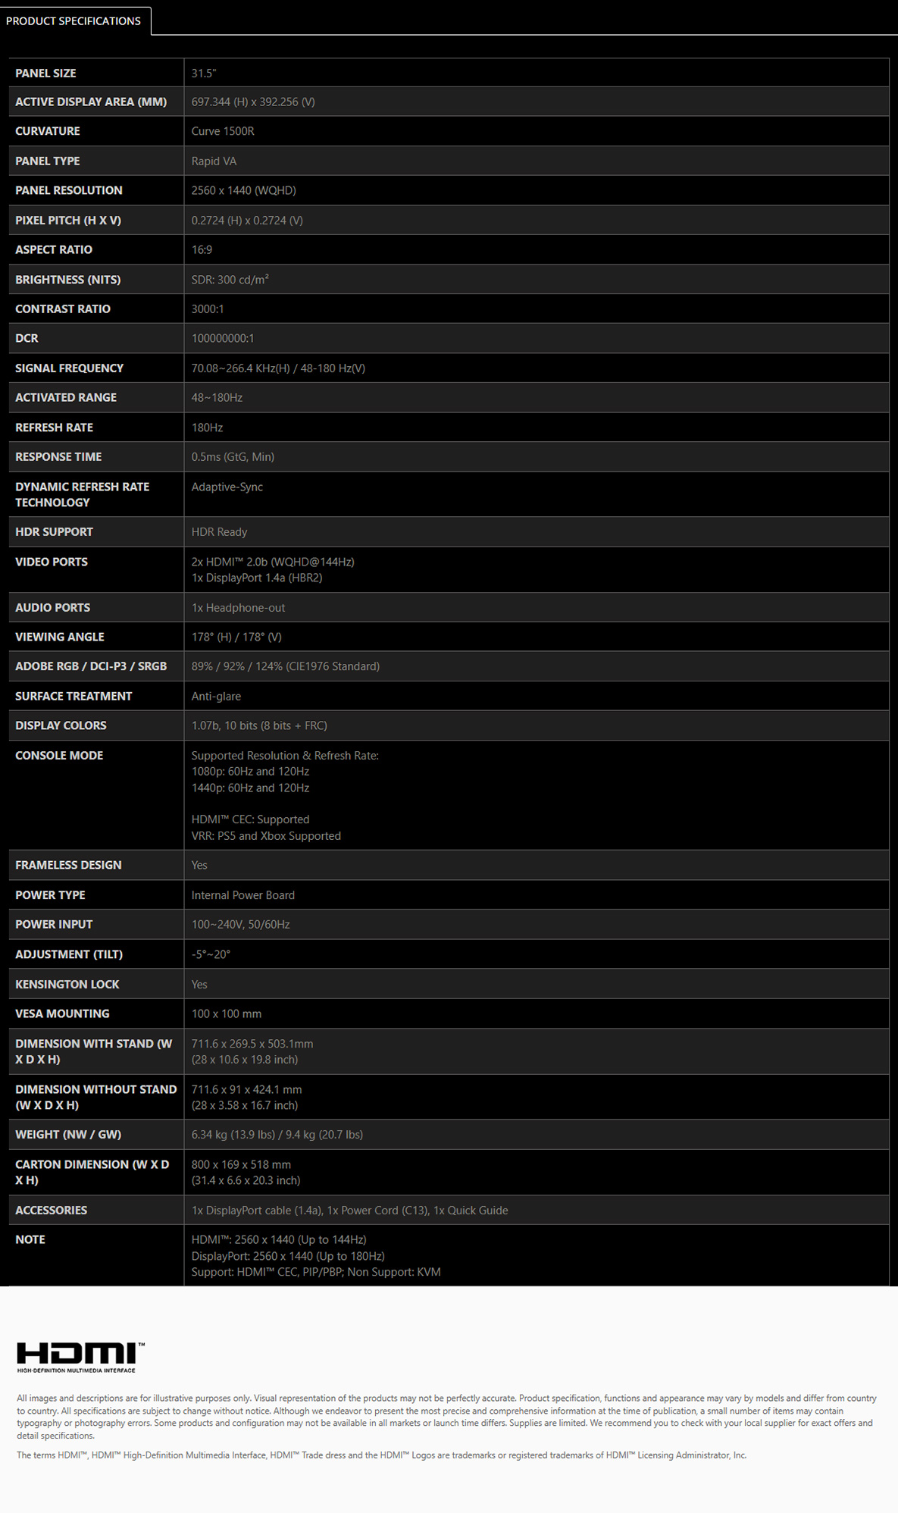This screenshot has height=1513, width=898.
Task: Click the Curvature value Curve 1500R
Action: point(223,131)
